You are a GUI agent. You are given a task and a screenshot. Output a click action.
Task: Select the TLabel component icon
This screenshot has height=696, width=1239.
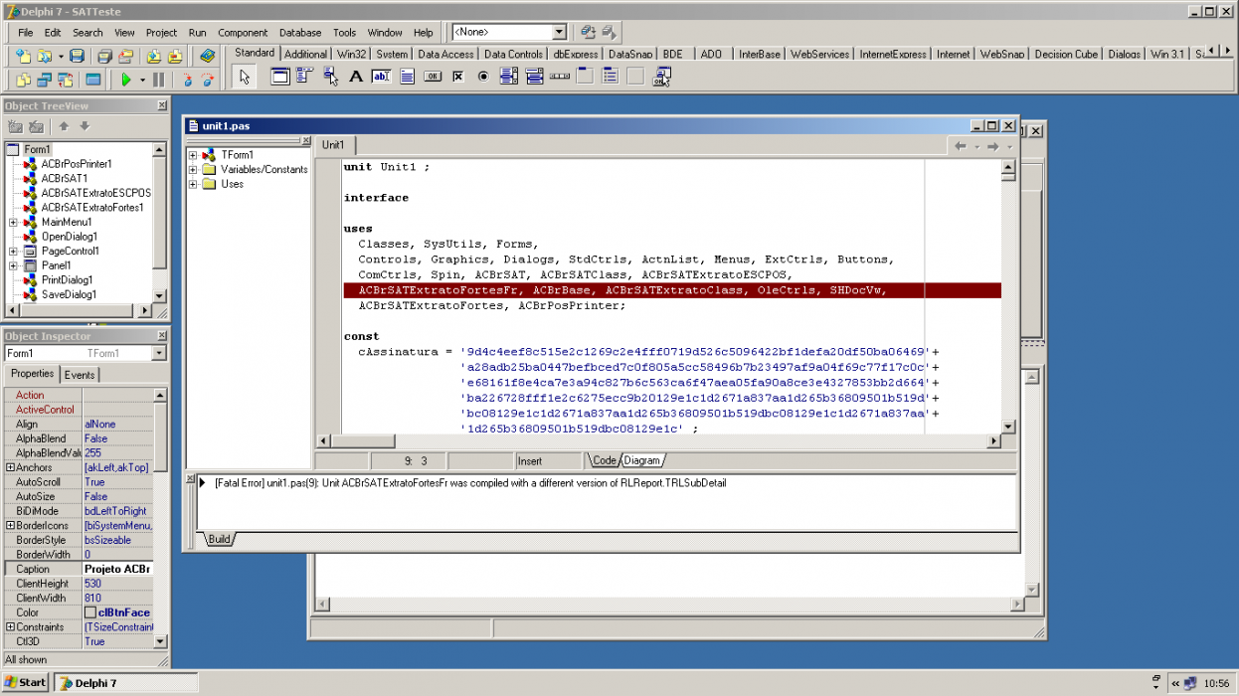coord(356,77)
